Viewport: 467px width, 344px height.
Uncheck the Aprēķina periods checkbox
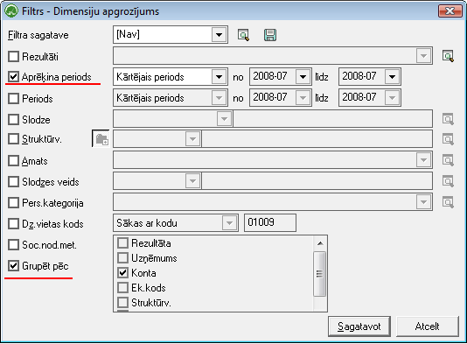click(x=13, y=77)
